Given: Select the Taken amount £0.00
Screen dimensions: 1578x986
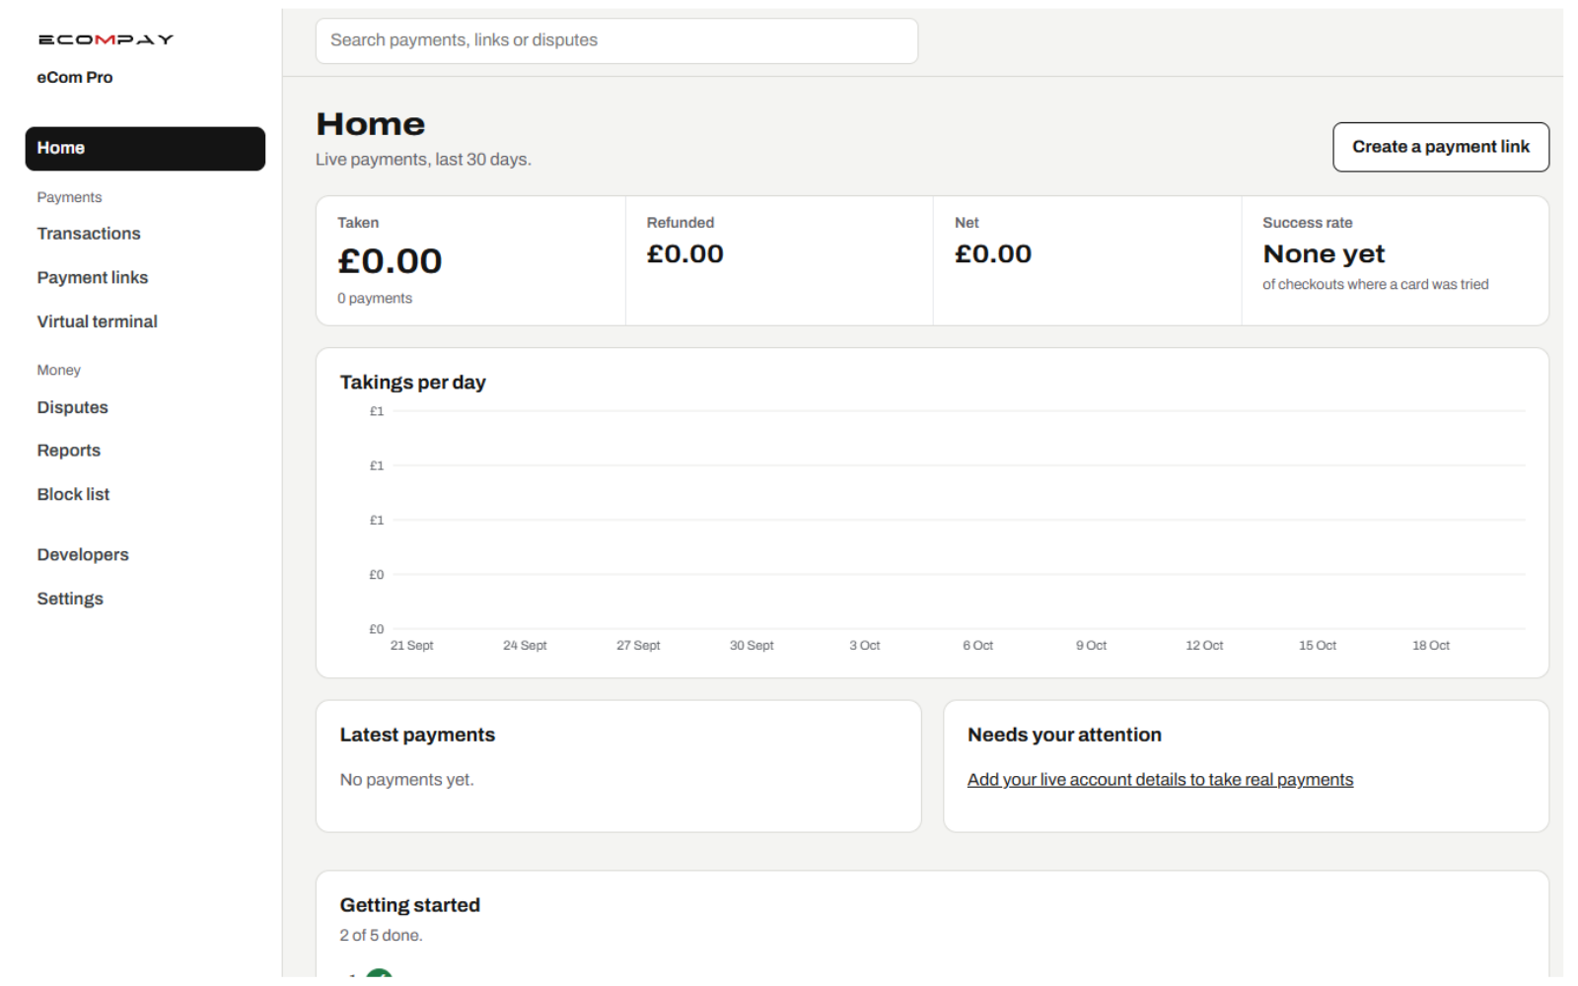Looking at the screenshot, I should [390, 261].
